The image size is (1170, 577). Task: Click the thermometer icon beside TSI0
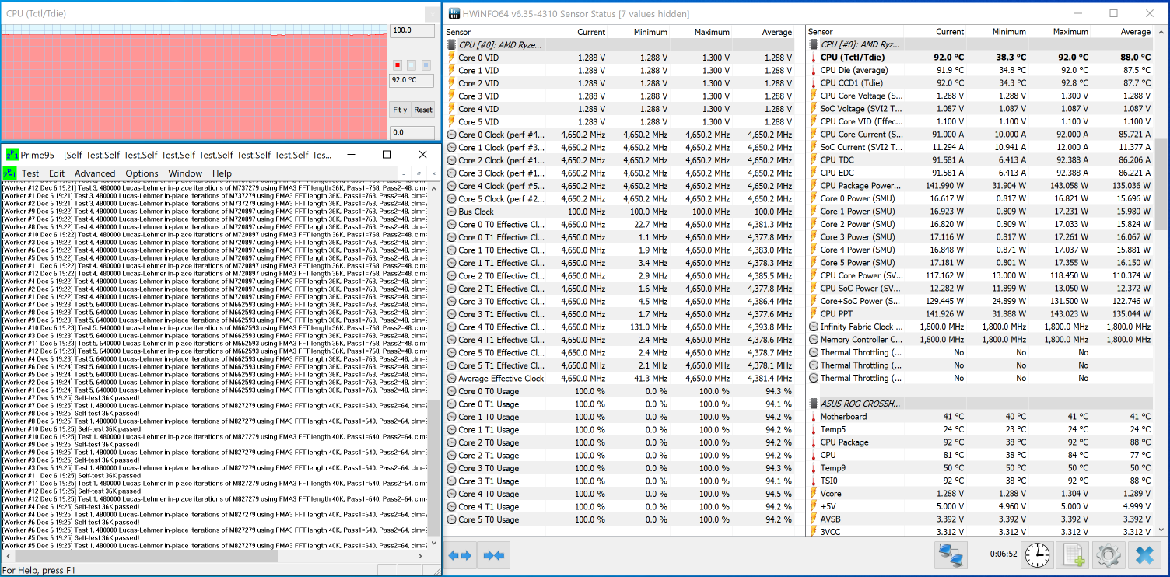(814, 481)
